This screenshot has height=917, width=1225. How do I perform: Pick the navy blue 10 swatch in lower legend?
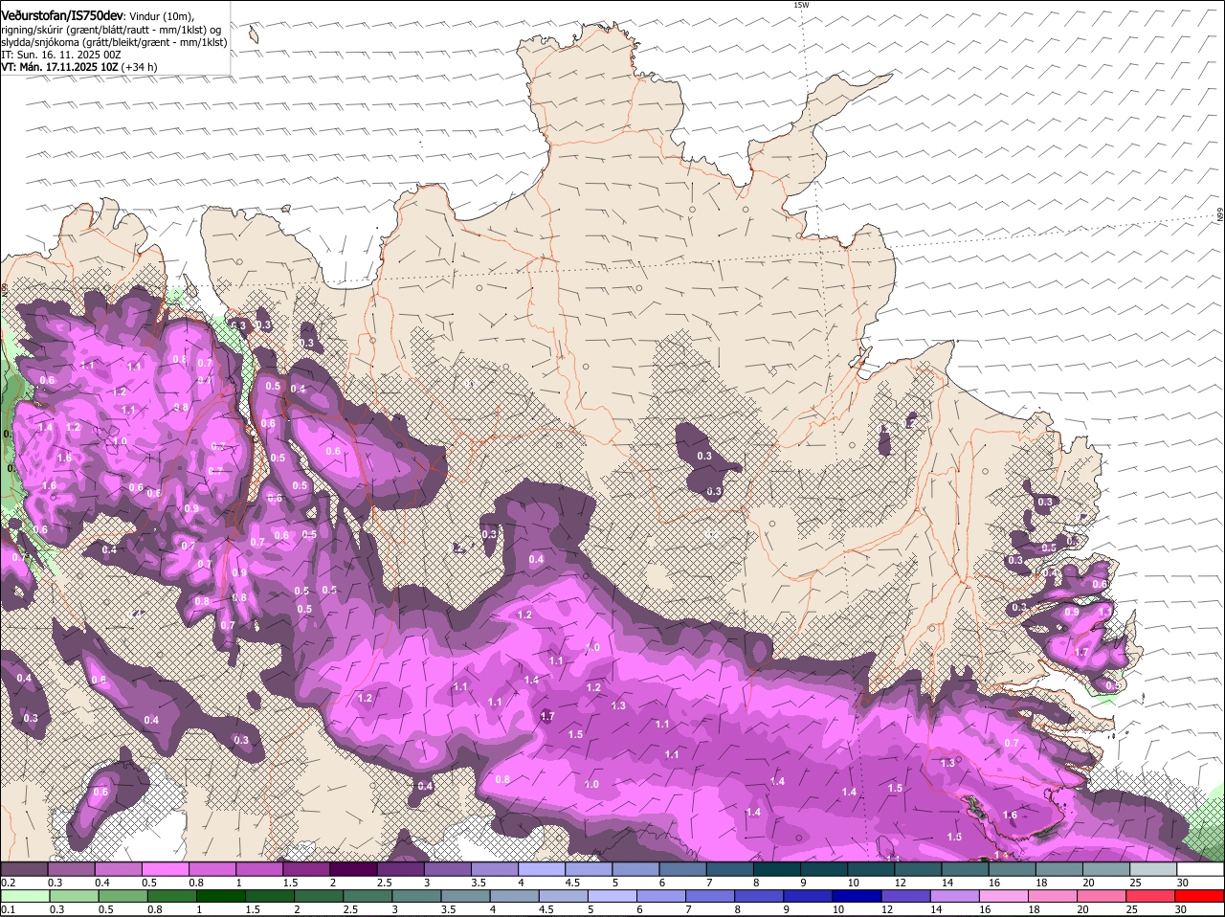tap(857, 896)
